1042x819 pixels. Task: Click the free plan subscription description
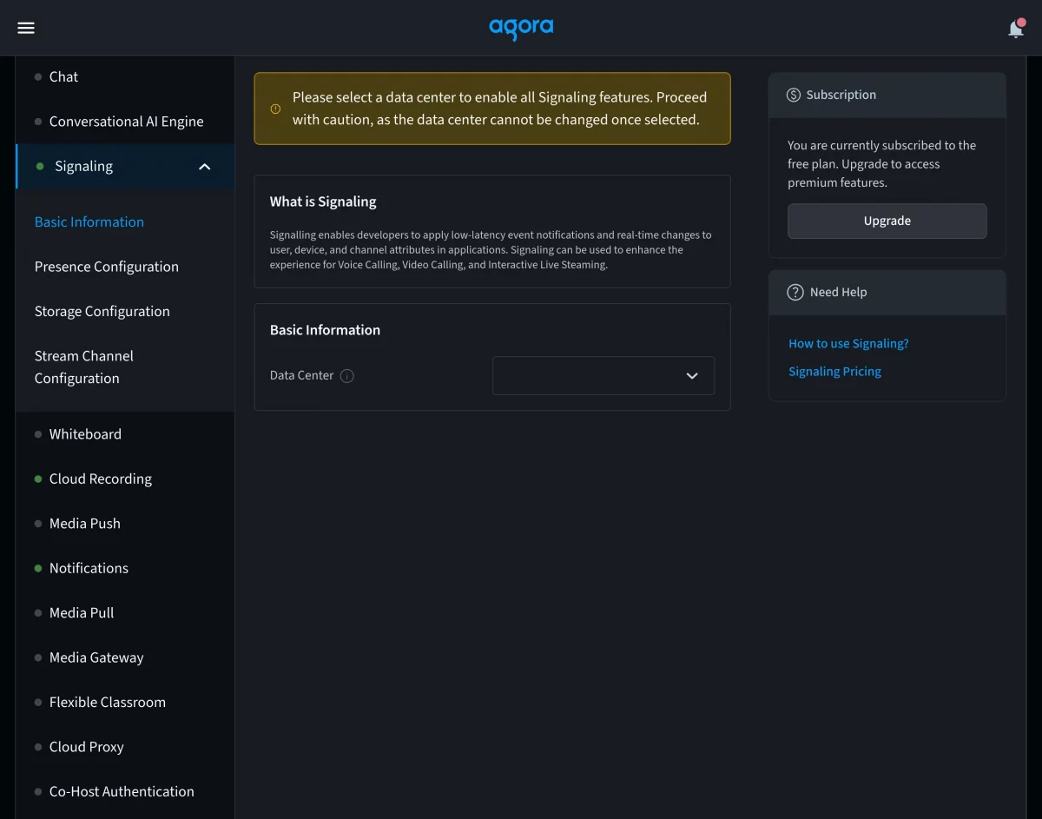point(881,164)
